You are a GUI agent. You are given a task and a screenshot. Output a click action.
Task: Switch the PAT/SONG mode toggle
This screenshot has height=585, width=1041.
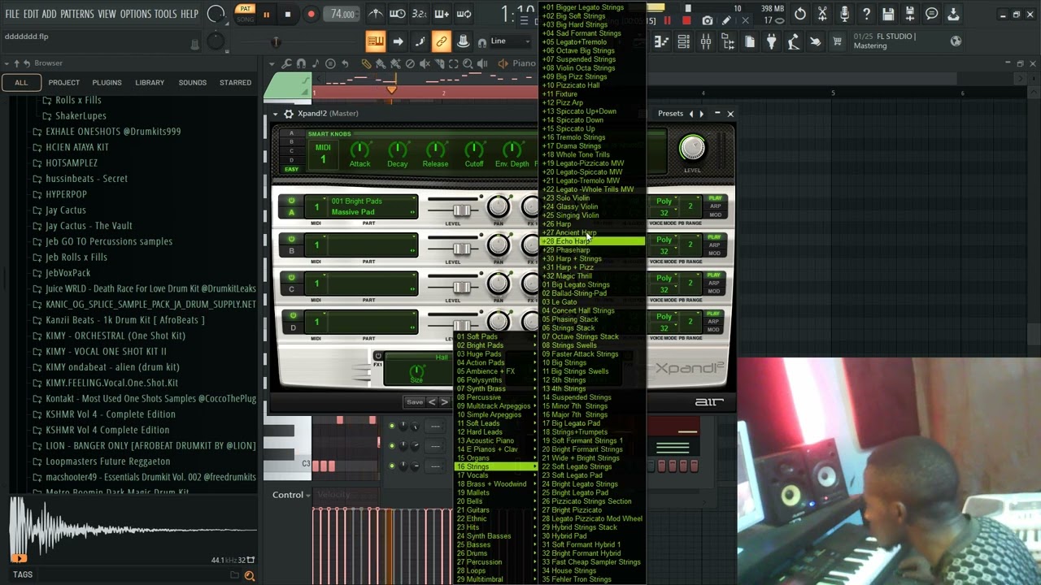(x=245, y=14)
